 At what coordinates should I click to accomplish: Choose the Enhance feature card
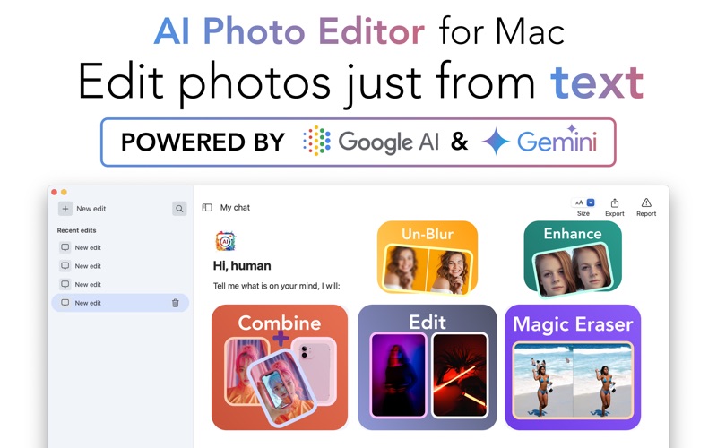coord(573,259)
